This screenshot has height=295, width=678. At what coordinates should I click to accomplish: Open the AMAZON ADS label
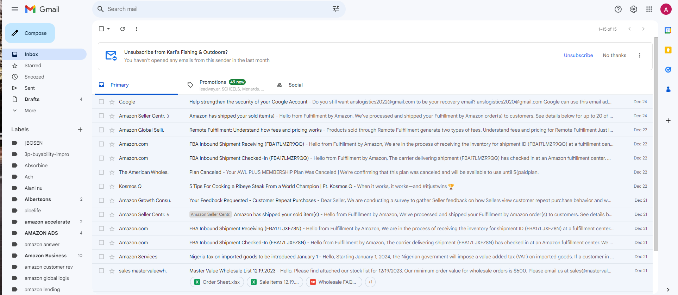(44, 233)
